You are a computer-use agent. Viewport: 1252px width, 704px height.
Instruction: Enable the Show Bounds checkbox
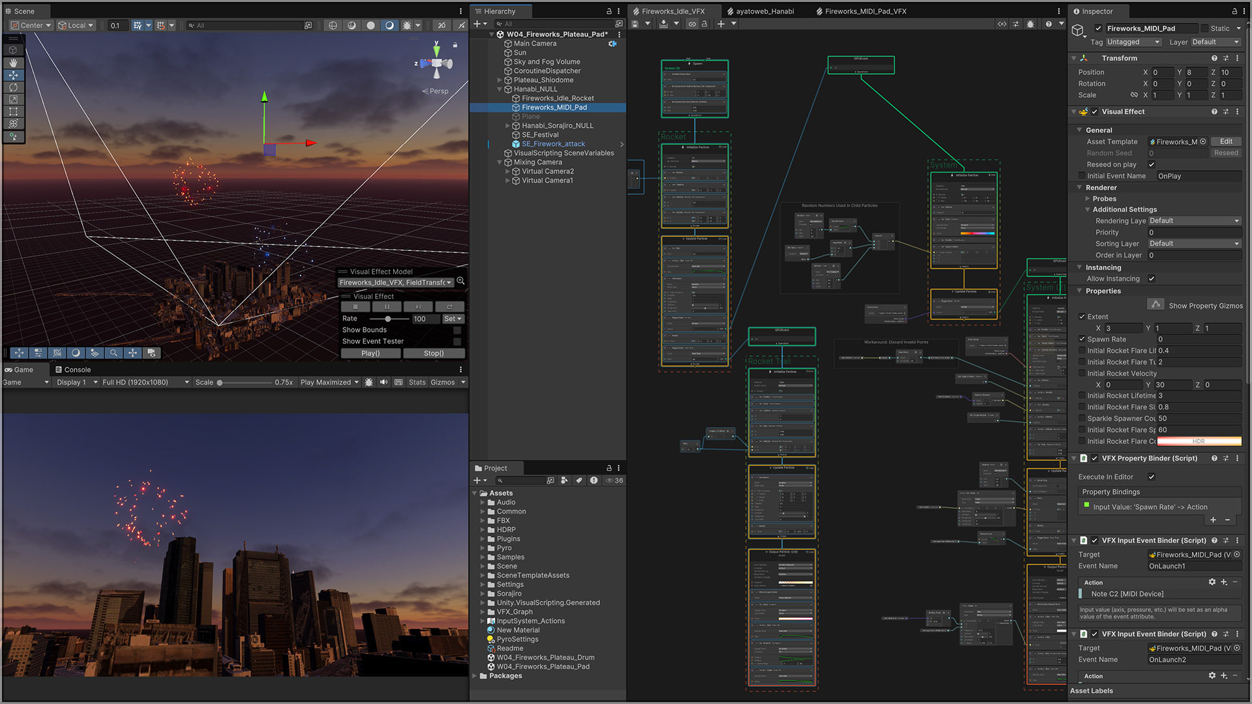(x=457, y=330)
